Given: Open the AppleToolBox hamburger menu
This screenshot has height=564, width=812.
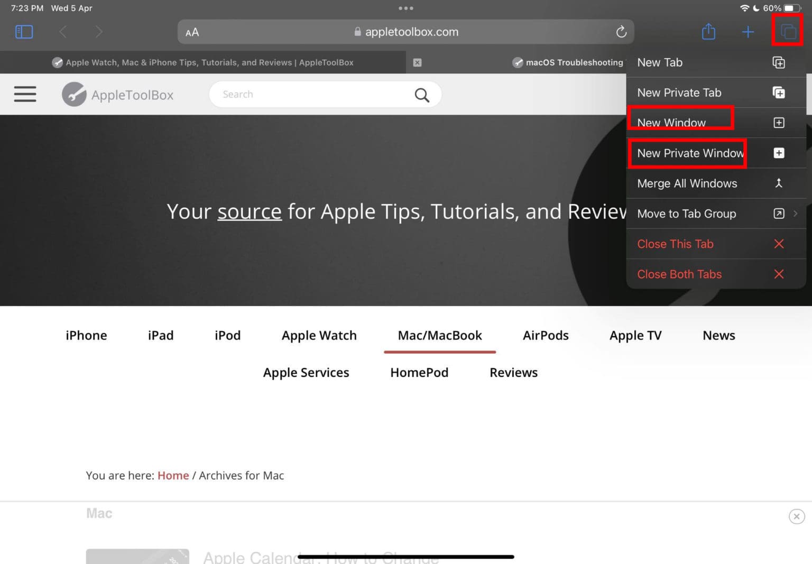Looking at the screenshot, I should 25,94.
